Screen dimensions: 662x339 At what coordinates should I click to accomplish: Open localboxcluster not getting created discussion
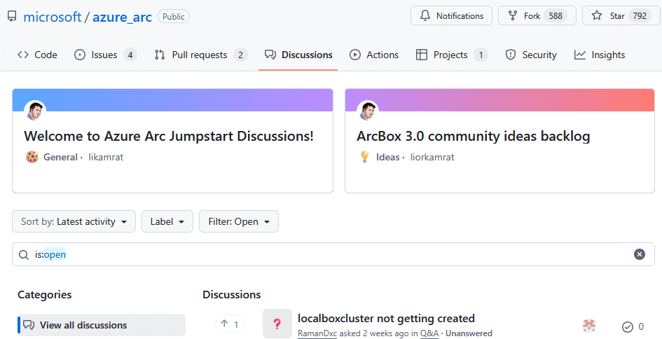click(x=386, y=318)
